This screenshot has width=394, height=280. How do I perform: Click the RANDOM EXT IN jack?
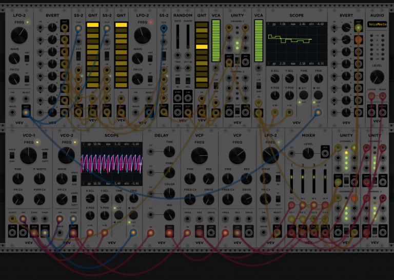pos(188,68)
